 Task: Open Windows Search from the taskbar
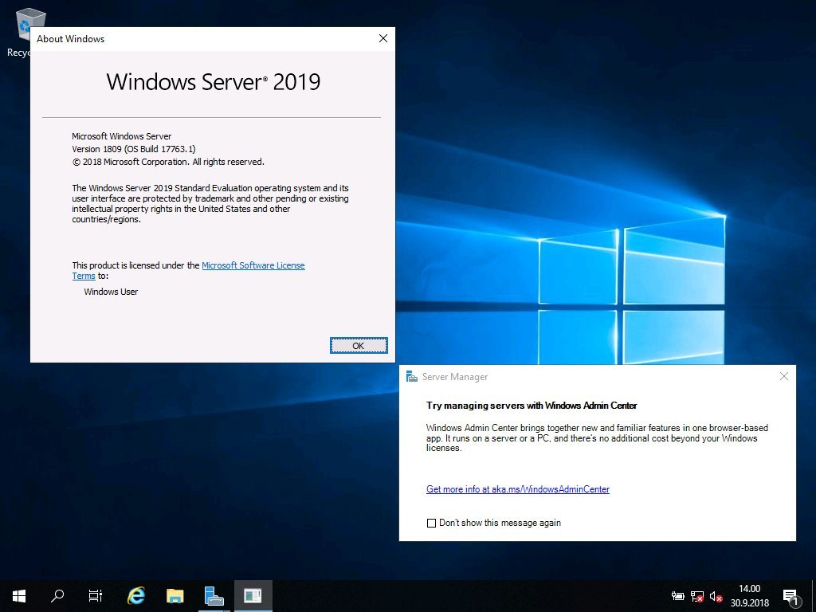pos(56,595)
